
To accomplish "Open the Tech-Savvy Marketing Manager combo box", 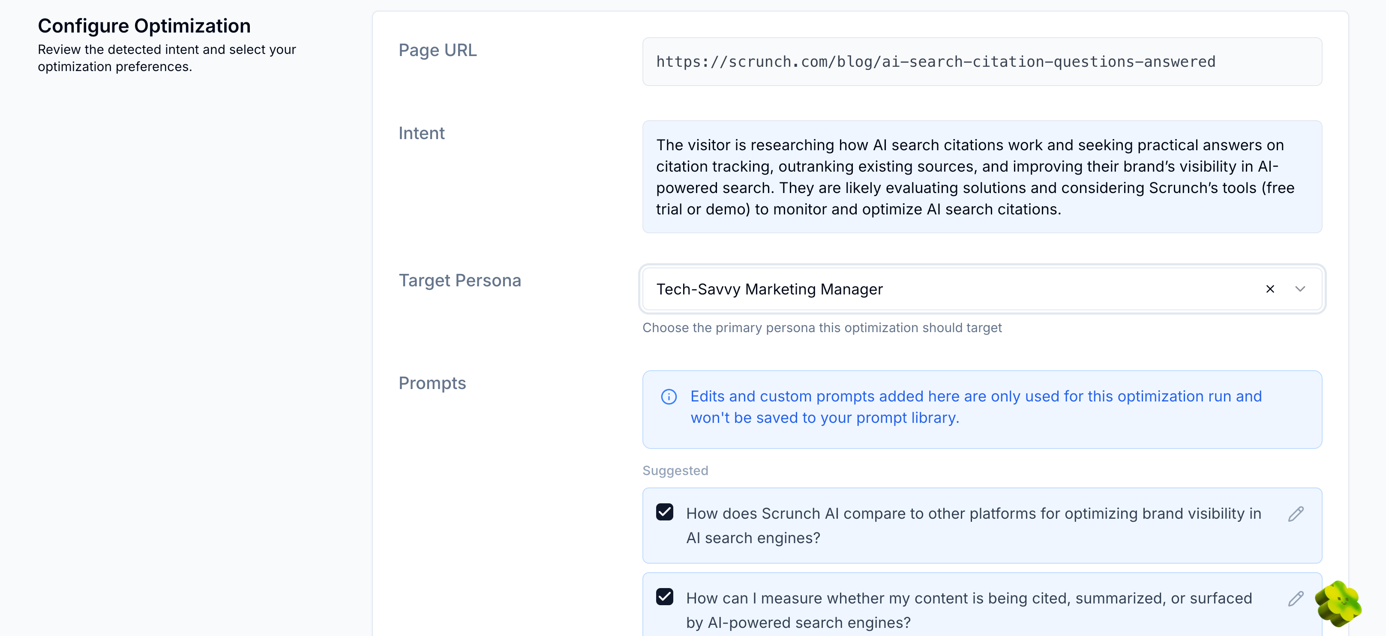I will point(982,289).
